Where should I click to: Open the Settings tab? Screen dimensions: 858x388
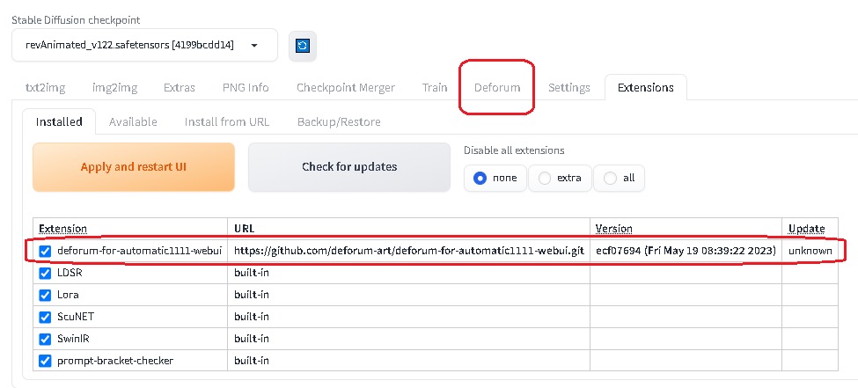coord(569,88)
